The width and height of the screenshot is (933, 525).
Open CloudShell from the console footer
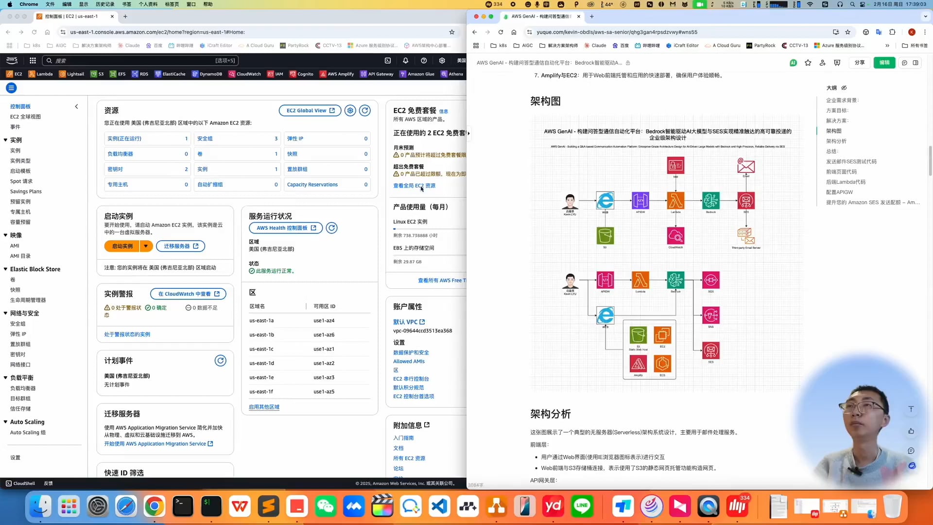pyautogui.click(x=19, y=483)
